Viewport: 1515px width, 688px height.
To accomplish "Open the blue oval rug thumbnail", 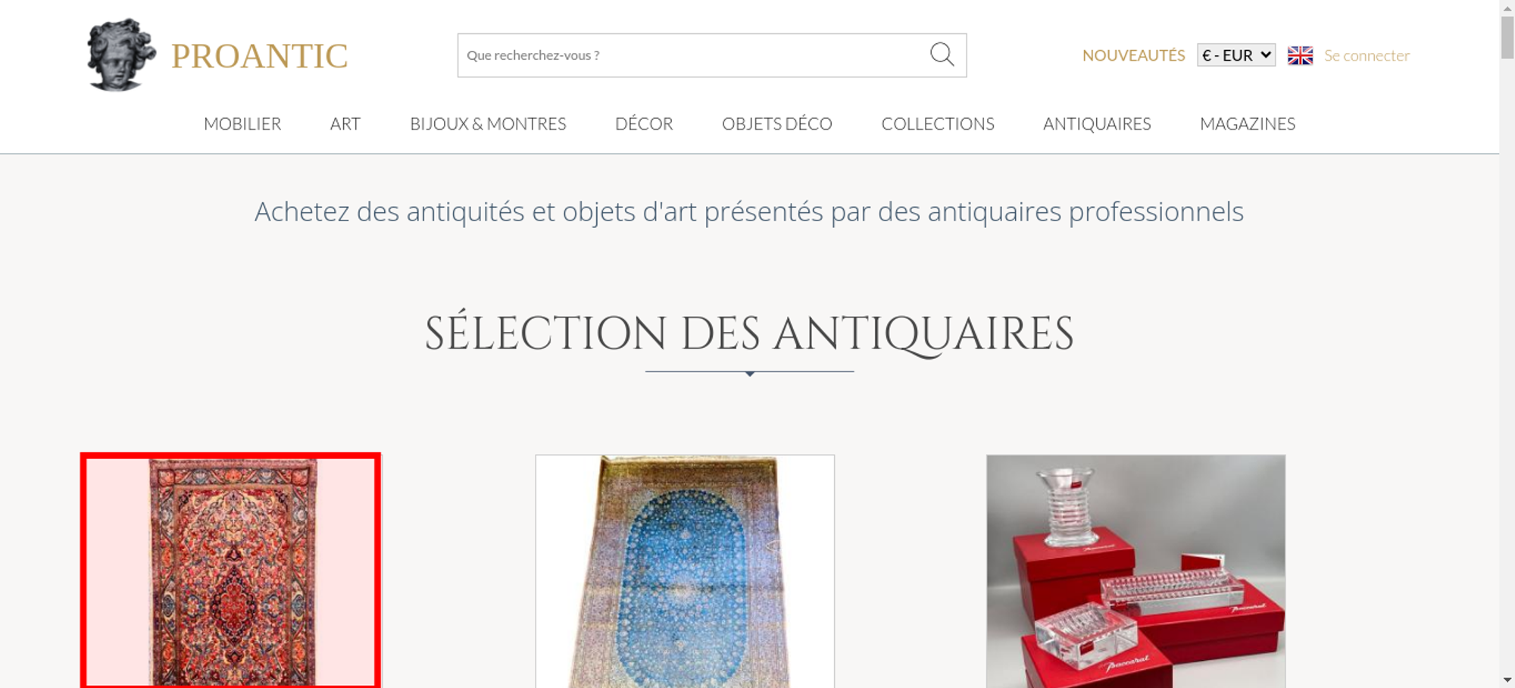I will (x=685, y=571).
